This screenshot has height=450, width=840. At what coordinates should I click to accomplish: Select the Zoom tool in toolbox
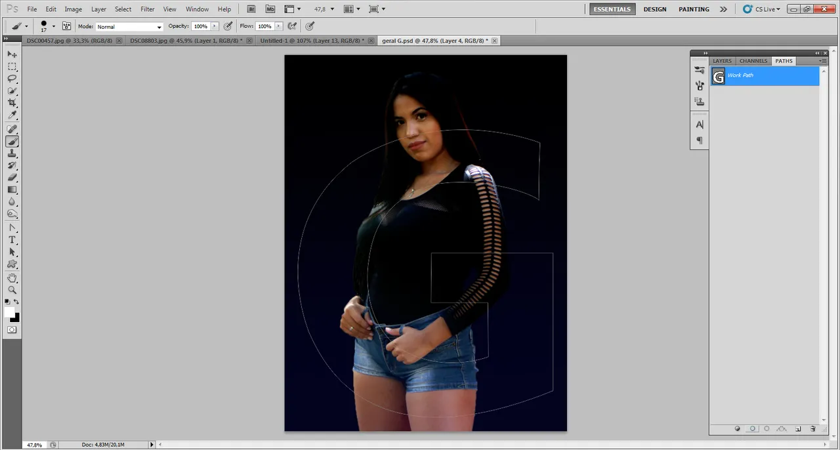(x=12, y=290)
